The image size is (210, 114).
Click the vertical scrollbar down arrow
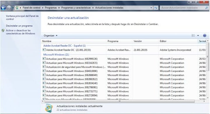click(208, 98)
